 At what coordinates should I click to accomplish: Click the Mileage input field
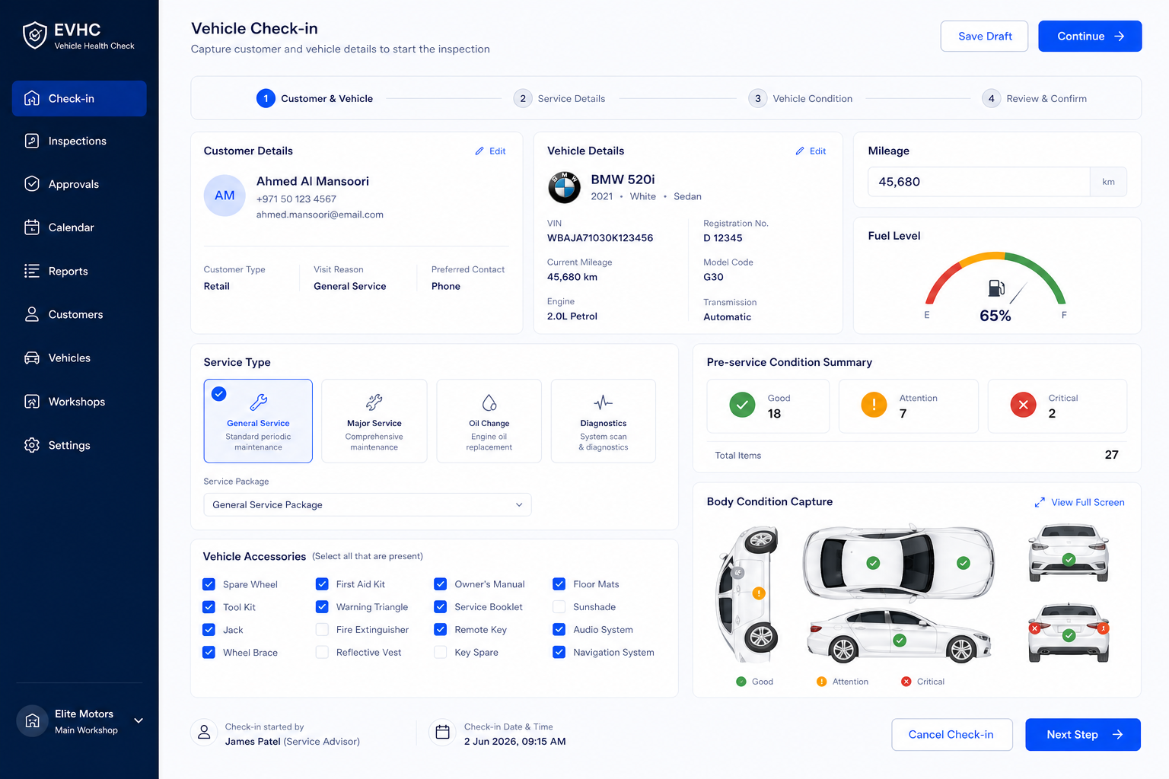tap(979, 182)
